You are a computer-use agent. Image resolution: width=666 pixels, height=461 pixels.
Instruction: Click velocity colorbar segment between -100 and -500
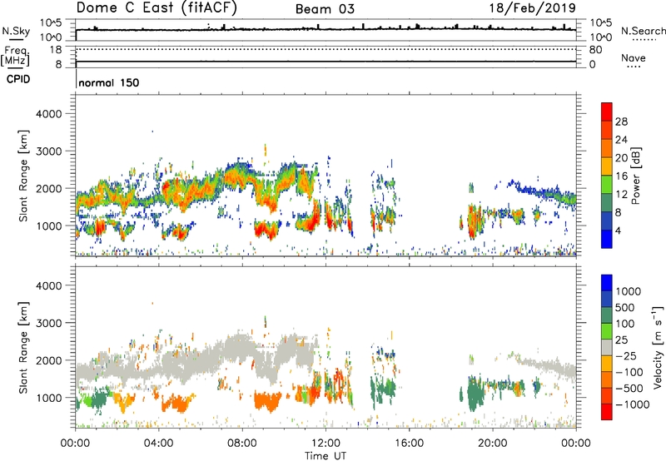607,379
